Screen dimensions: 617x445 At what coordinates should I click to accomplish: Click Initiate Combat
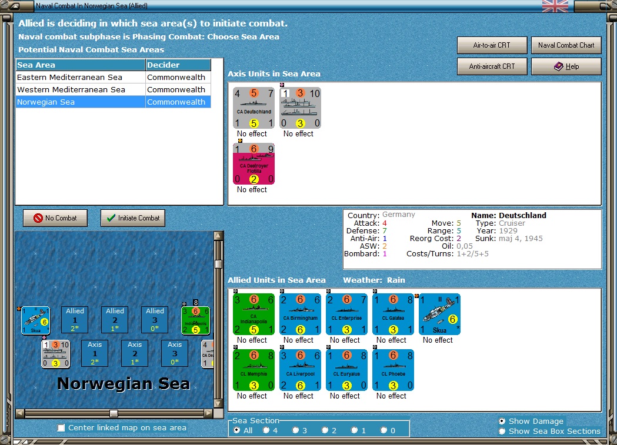[x=133, y=218]
